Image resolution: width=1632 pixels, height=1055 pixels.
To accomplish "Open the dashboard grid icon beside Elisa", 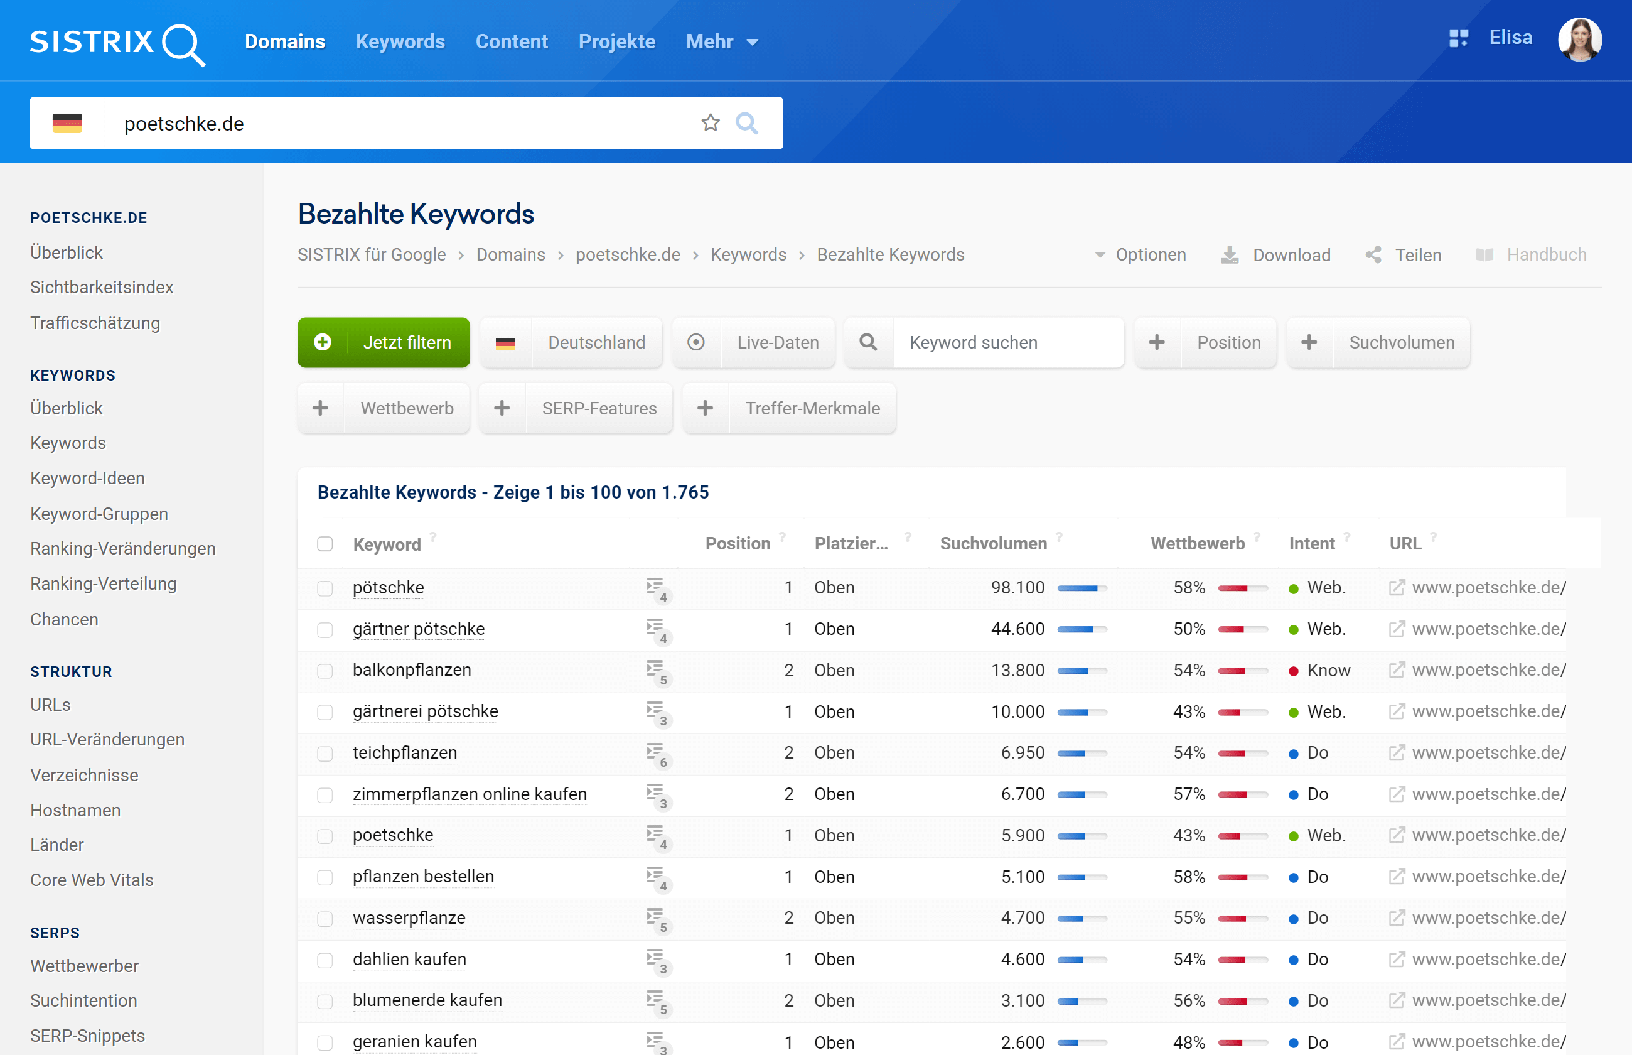I will [x=1458, y=38].
